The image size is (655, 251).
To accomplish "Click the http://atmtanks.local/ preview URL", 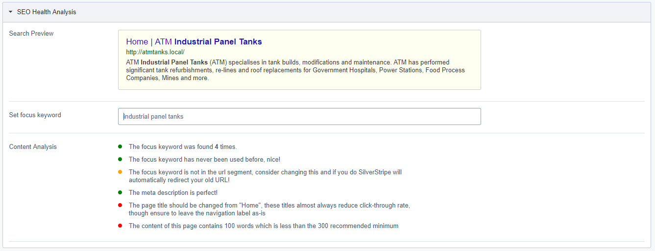I will [155, 52].
